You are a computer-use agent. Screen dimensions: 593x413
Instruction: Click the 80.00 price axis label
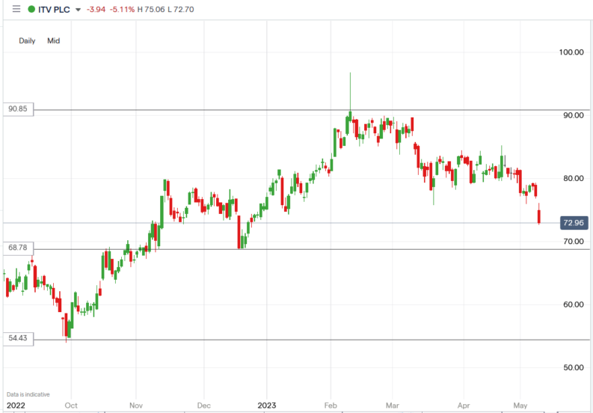click(574, 178)
